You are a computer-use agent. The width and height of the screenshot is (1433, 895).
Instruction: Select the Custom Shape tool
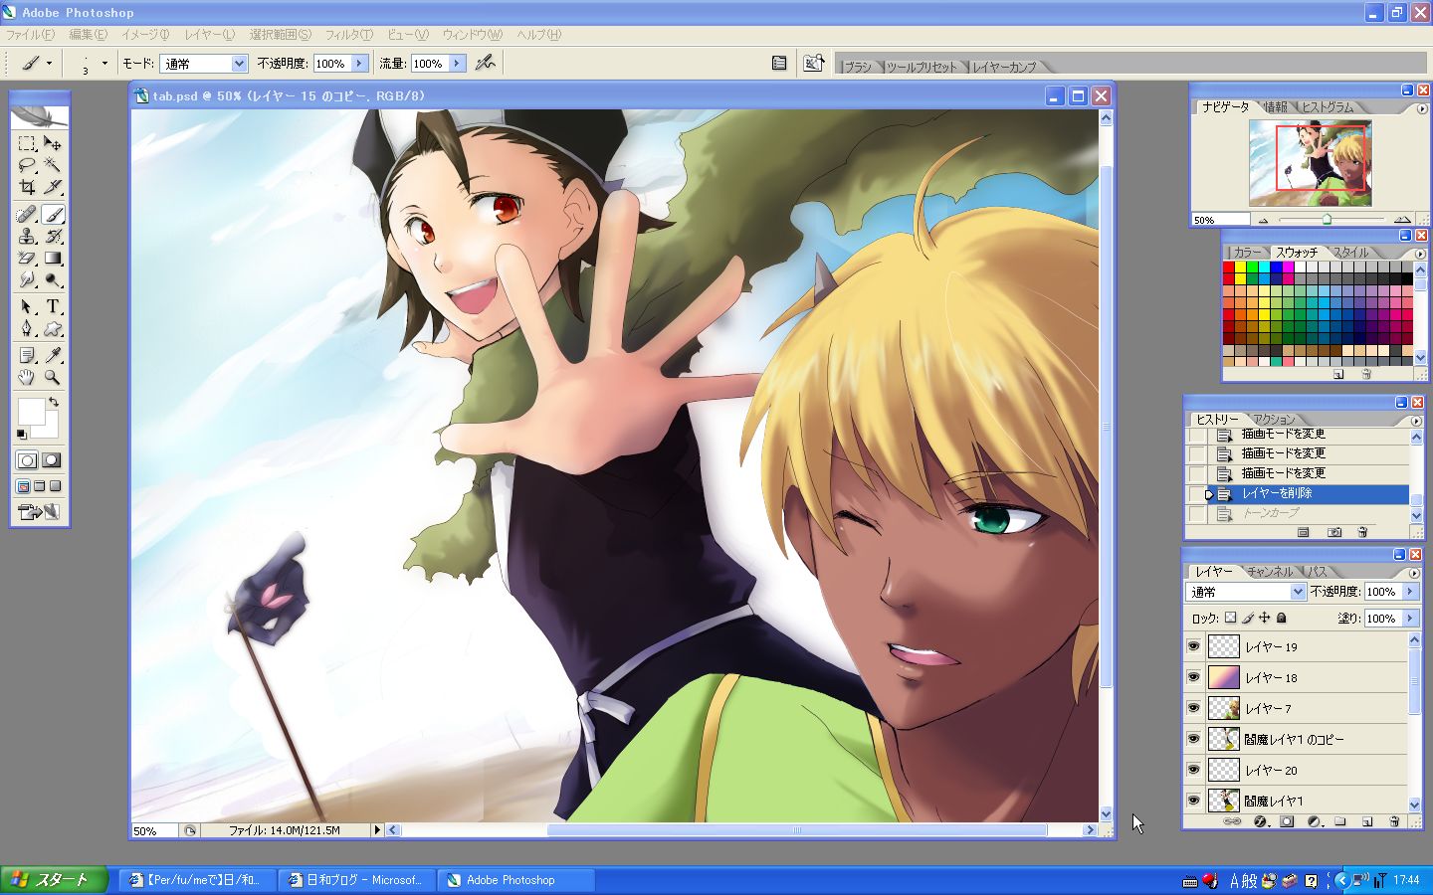[x=53, y=328]
